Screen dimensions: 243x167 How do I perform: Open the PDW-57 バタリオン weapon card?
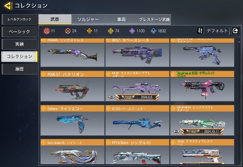point(72,86)
